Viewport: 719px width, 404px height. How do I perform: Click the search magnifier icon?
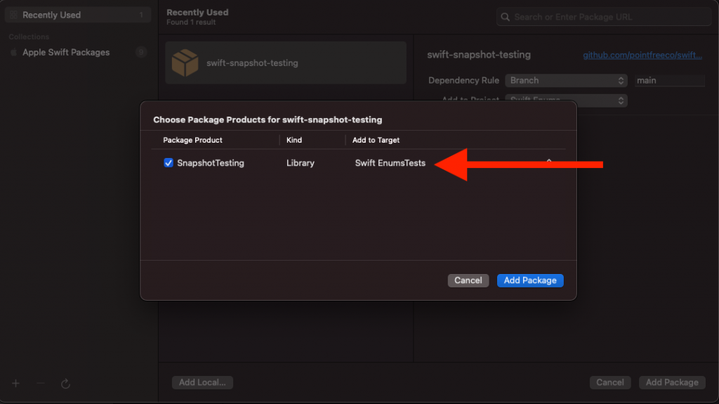pyautogui.click(x=505, y=17)
